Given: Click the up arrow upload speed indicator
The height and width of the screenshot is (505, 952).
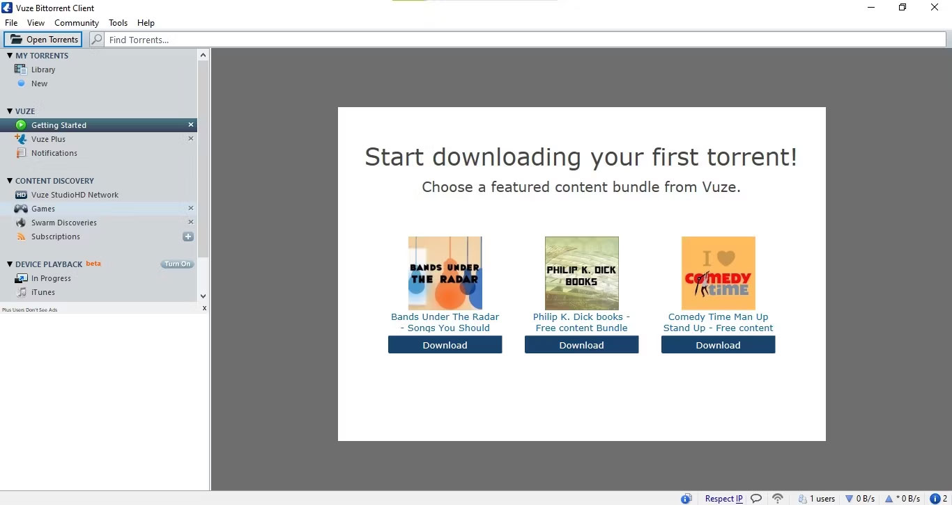Looking at the screenshot, I should (889, 499).
